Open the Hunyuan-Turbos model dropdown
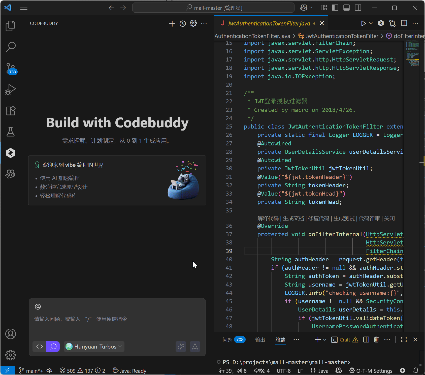Screen dimensions: 425x375 click(x=94, y=347)
